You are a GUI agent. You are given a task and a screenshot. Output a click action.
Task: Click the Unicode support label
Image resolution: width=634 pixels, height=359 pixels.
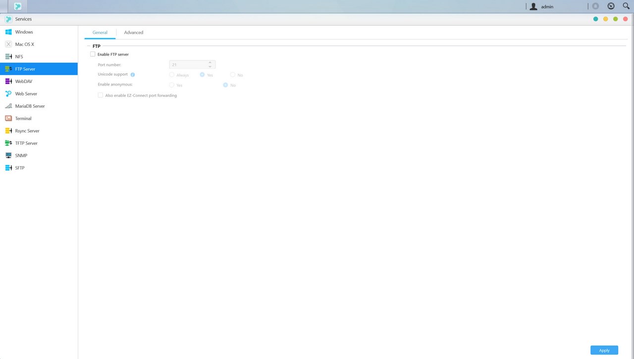pos(113,74)
